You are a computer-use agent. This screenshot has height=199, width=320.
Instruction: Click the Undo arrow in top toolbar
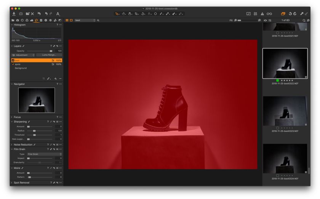[x=46, y=14]
